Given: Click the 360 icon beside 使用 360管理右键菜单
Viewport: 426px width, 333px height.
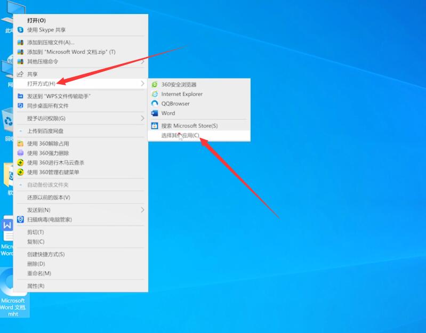Looking at the screenshot, I should pyautogui.click(x=20, y=172).
